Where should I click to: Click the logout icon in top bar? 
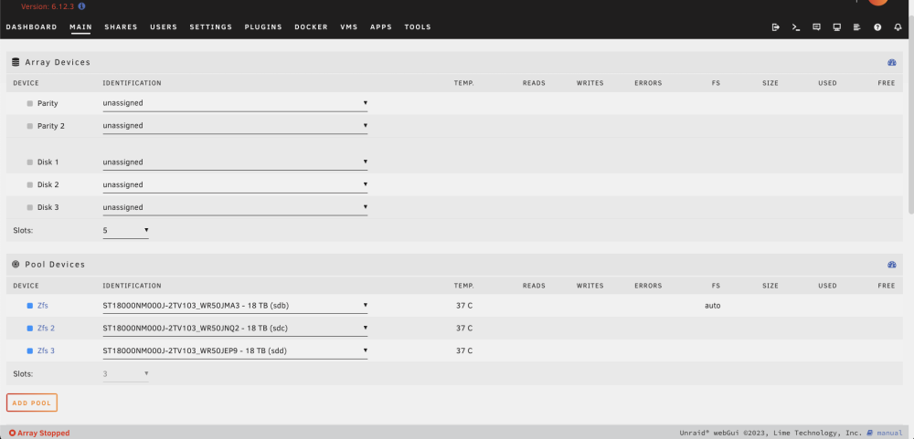(775, 27)
